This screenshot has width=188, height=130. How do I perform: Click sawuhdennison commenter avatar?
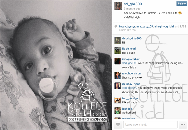pyautogui.click(x=117, y=75)
